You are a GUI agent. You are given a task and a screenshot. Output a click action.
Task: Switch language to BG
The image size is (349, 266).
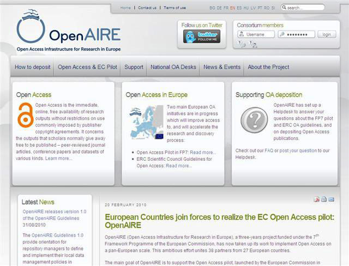click(x=212, y=8)
